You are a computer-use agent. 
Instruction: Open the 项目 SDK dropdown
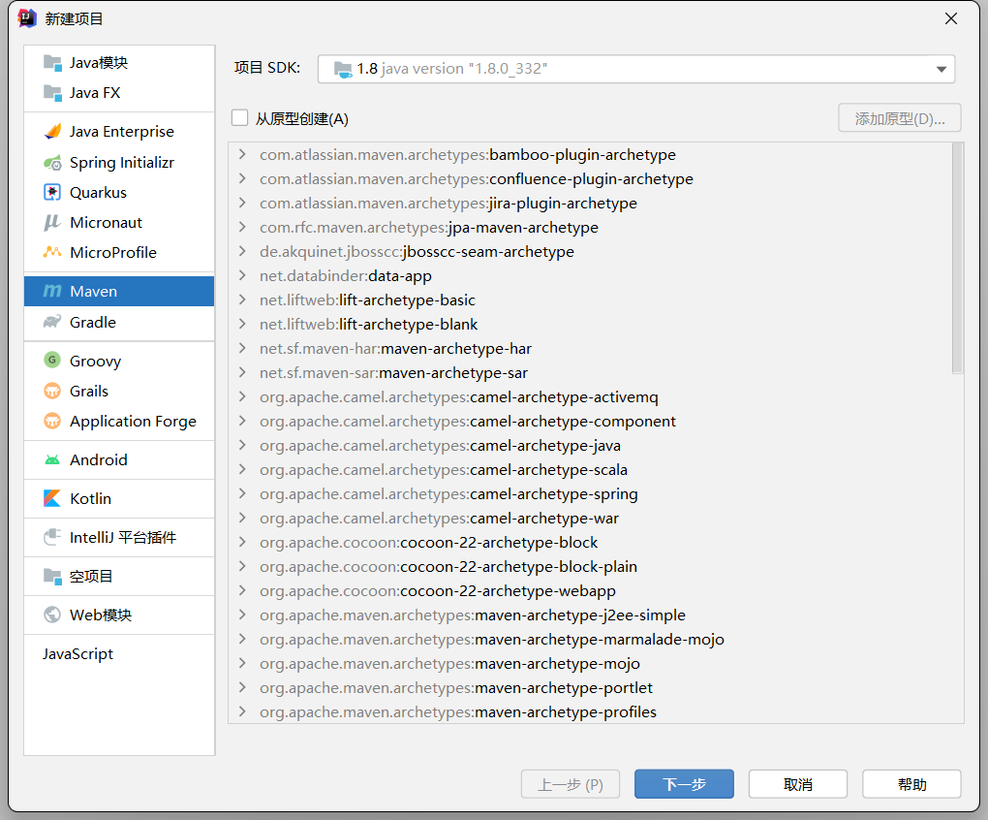[x=636, y=69]
